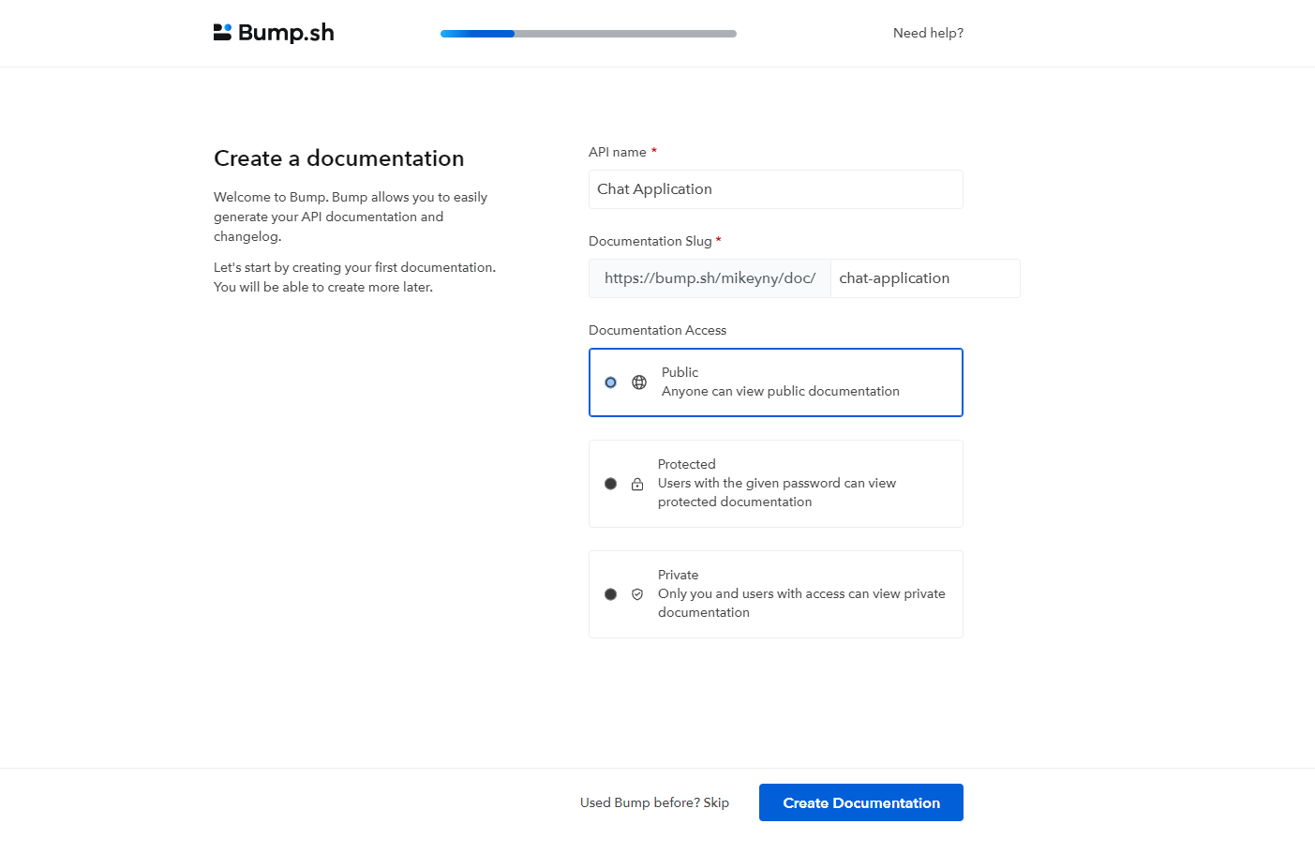Choose the Protected access radio button
The height and width of the screenshot is (854, 1315).
610,484
